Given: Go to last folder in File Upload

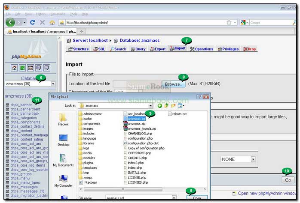Looking at the screenshot, I should point(160,106).
